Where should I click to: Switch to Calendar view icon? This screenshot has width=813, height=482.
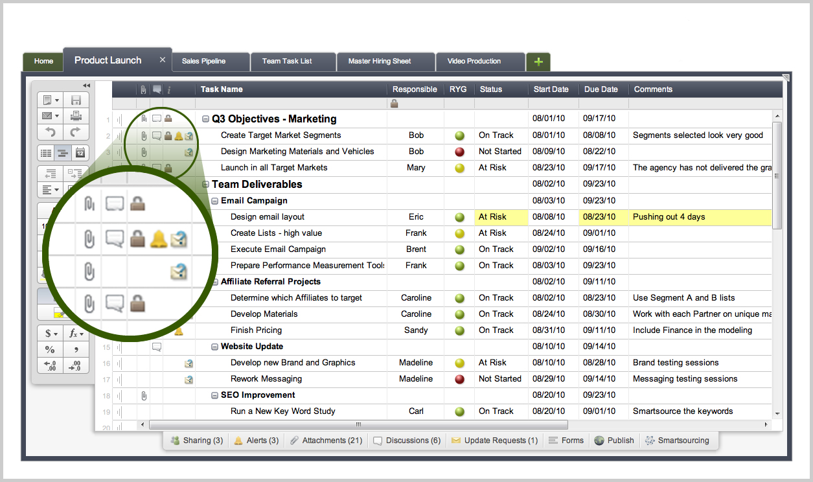pos(80,152)
